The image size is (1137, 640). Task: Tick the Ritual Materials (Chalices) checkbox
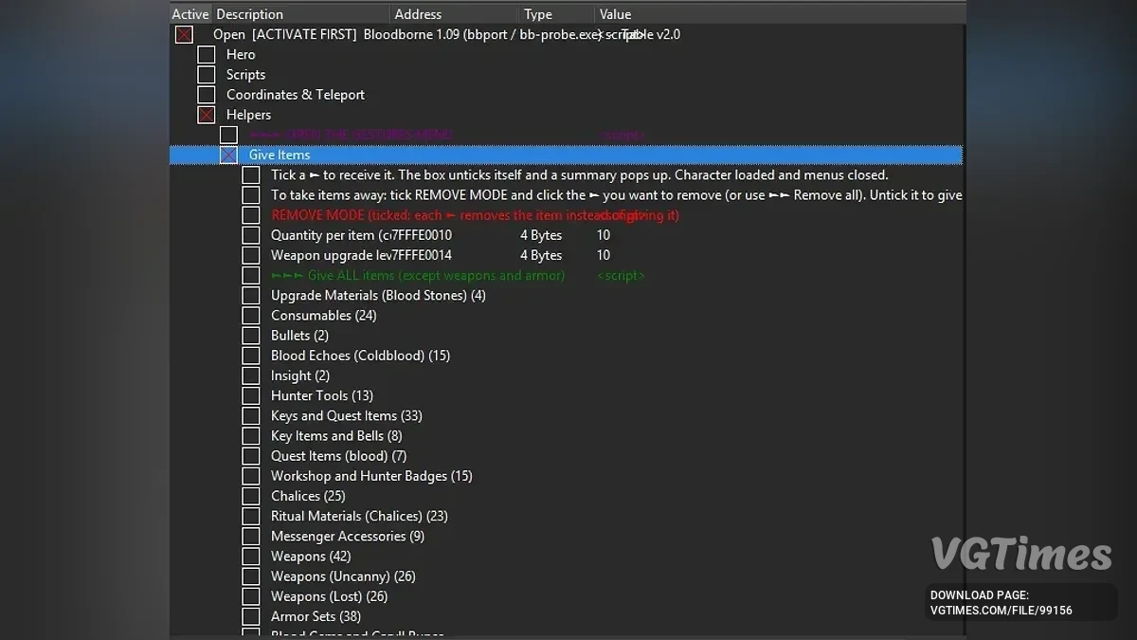pyautogui.click(x=250, y=516)
